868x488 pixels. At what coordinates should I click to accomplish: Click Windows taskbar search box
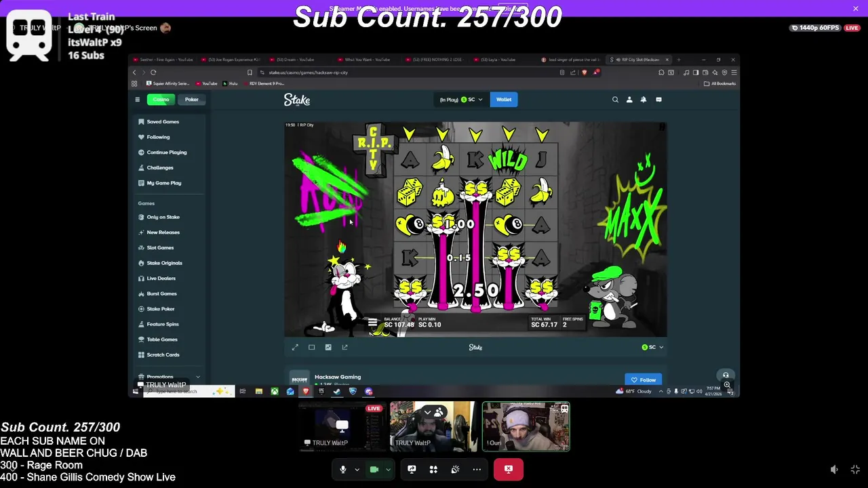[189, 391]
